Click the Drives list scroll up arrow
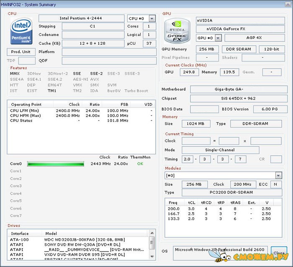Screen dimensions: 293x267 click(152, 233)
